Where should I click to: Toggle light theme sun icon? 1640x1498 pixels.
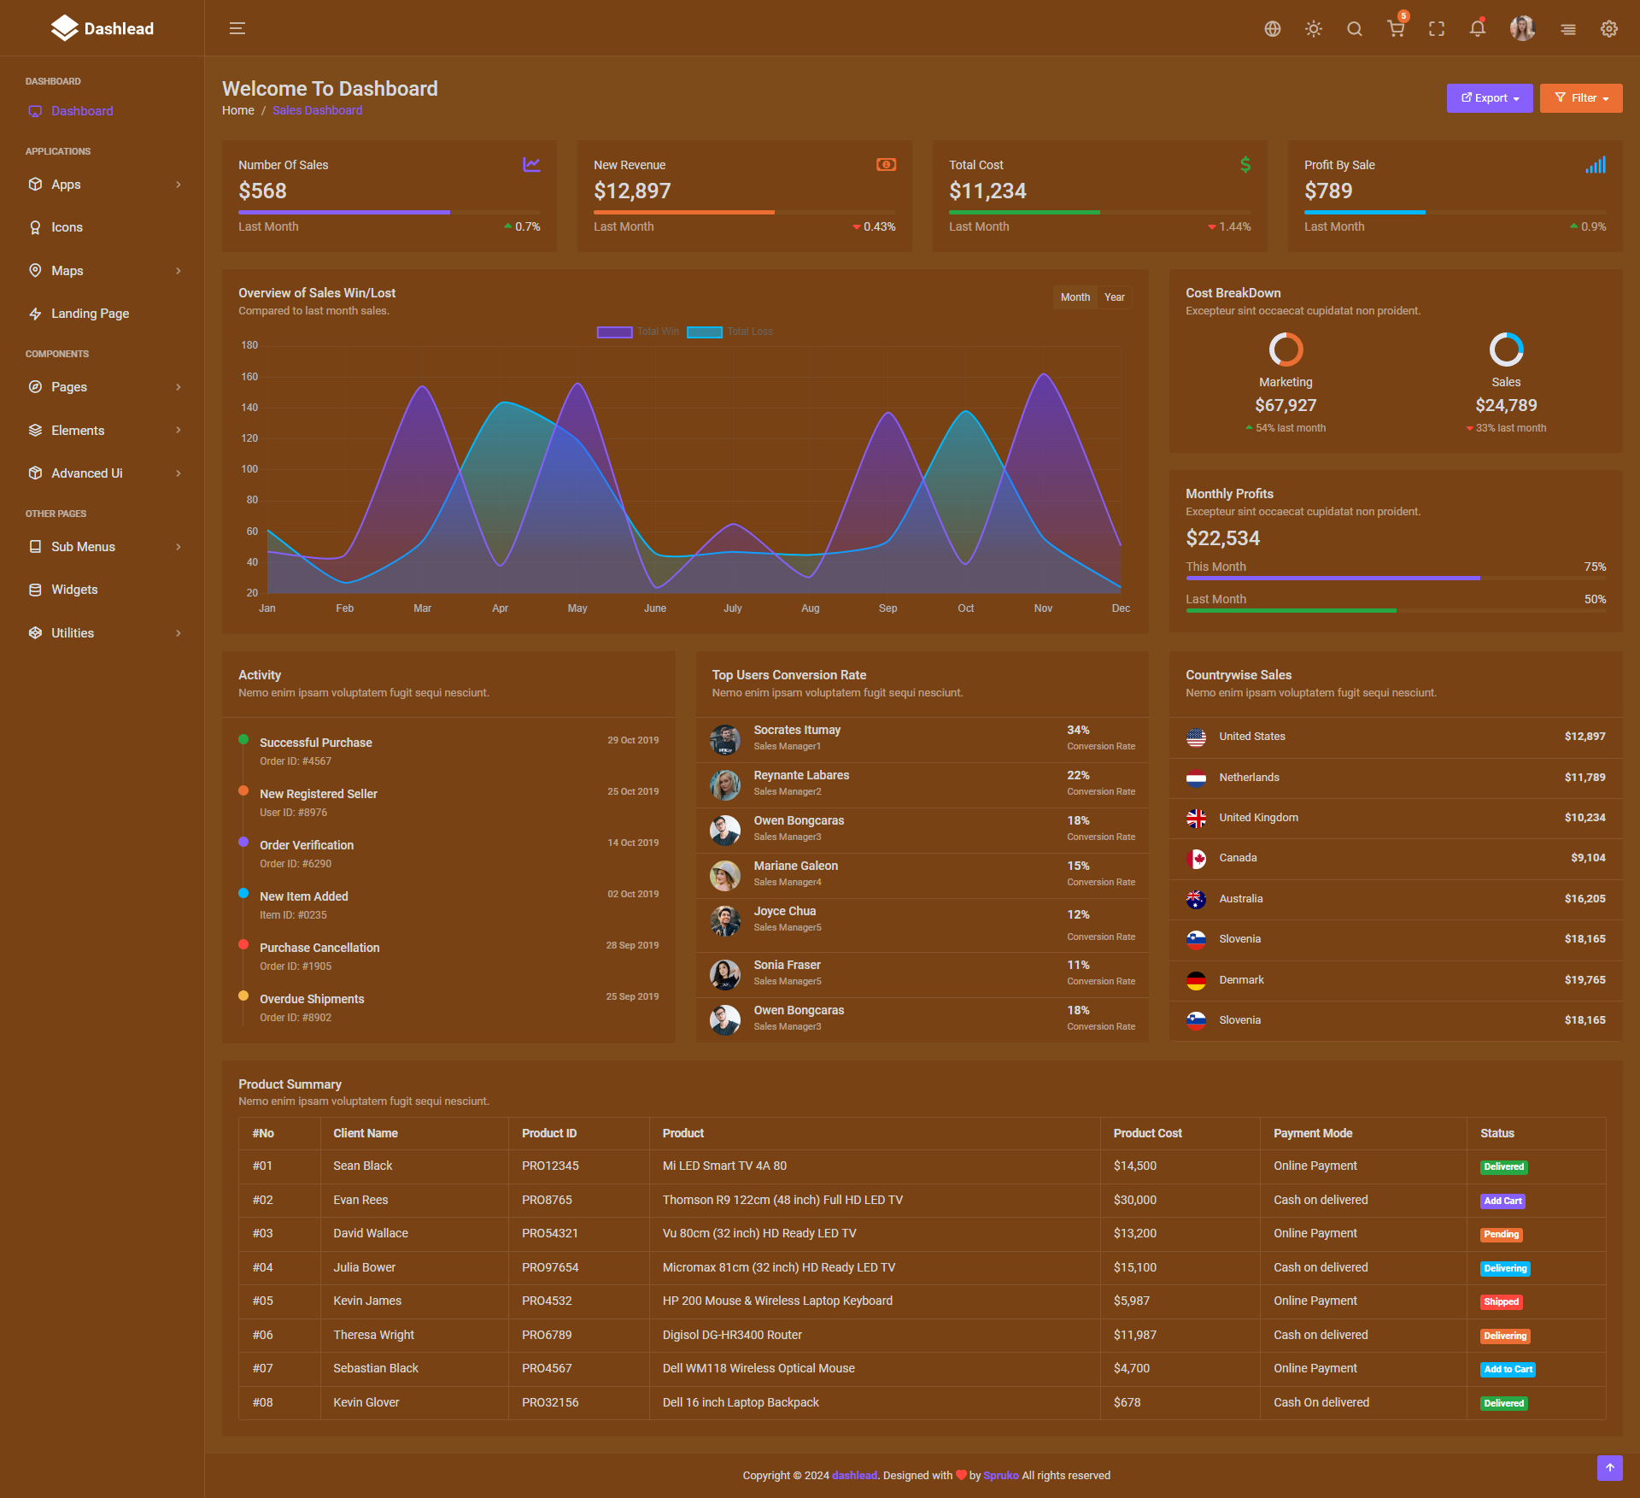point(1314,29)
